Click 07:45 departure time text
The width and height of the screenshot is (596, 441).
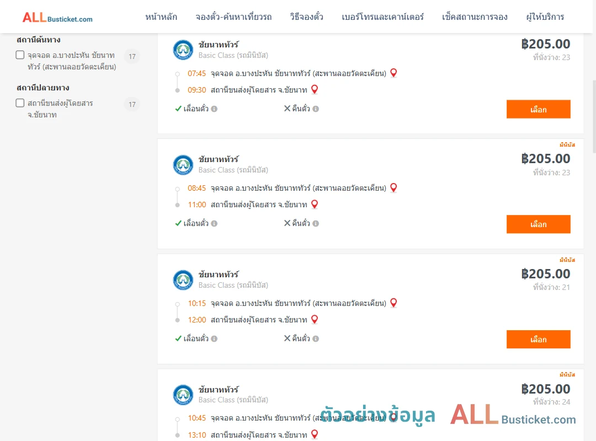(x=196, y=73)
